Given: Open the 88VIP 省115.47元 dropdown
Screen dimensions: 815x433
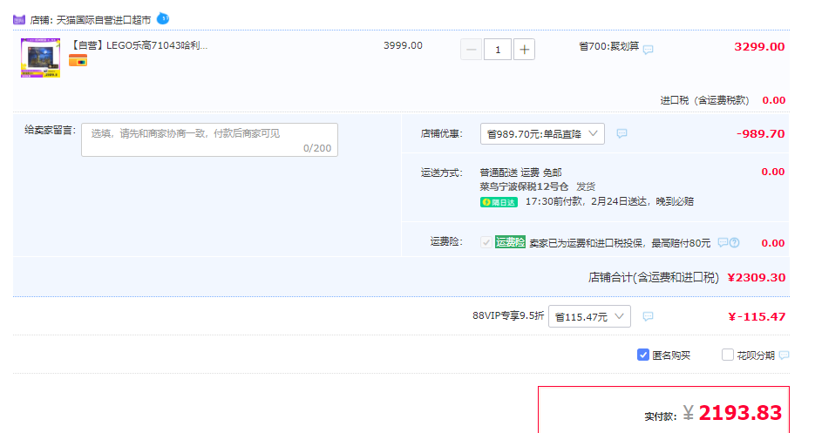Looking at the screenshot, I should [589, 316].
